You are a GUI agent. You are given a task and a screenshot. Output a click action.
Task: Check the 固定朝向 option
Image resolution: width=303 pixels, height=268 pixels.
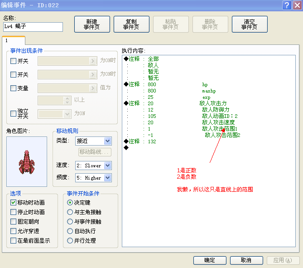tap(13, 222)
